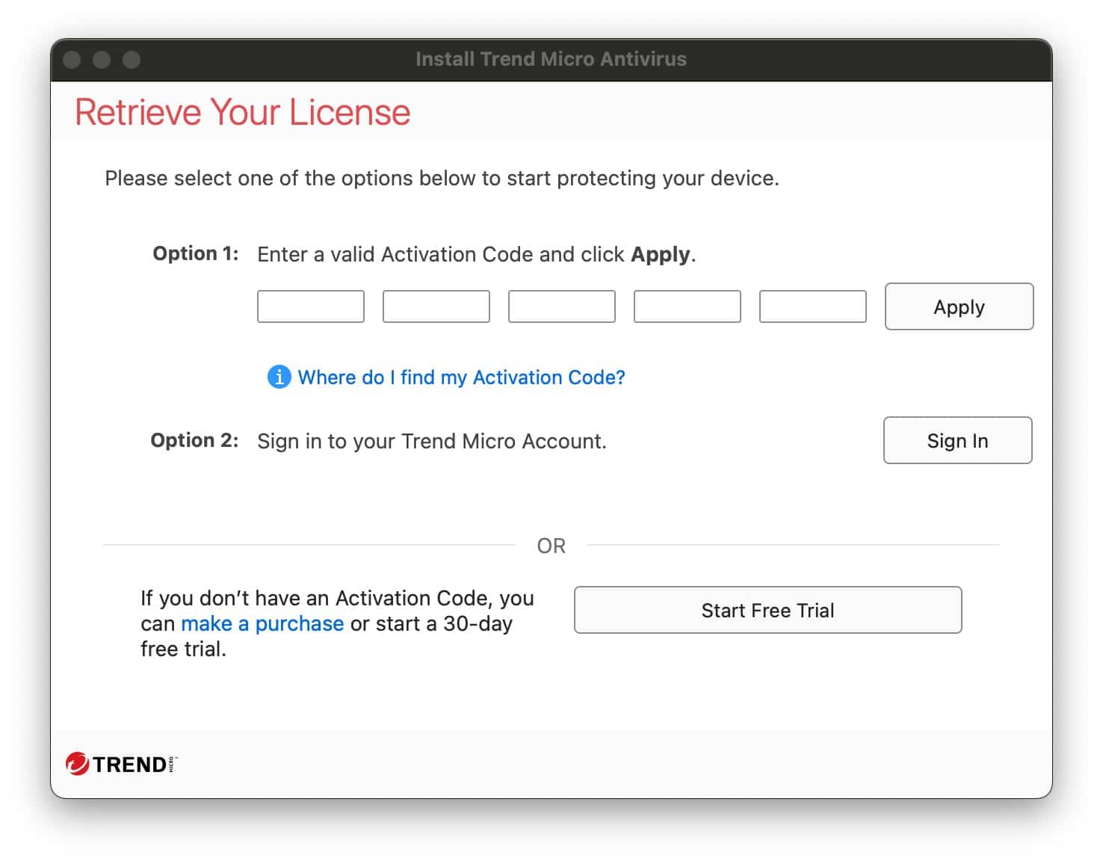Focus the fifth activation code field

click(x=813, y=306)
